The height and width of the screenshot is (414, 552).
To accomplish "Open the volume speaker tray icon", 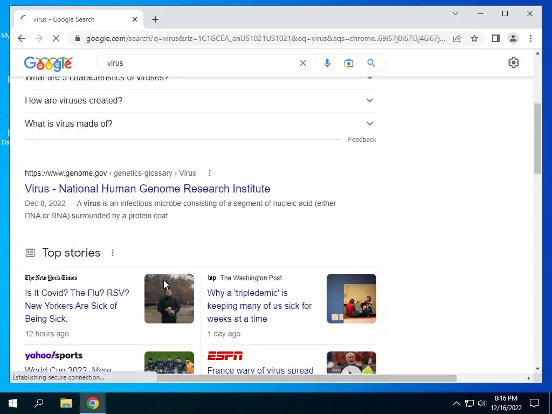I will click(x=481, y=403).
